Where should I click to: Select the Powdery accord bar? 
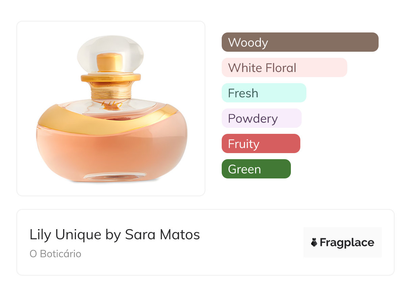click(261, 118)
